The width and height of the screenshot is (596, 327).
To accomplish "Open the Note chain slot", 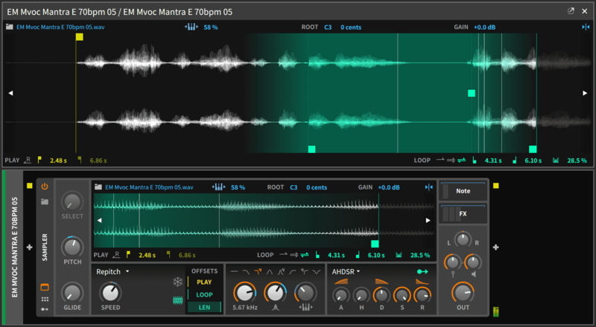I will pos(463,191).
